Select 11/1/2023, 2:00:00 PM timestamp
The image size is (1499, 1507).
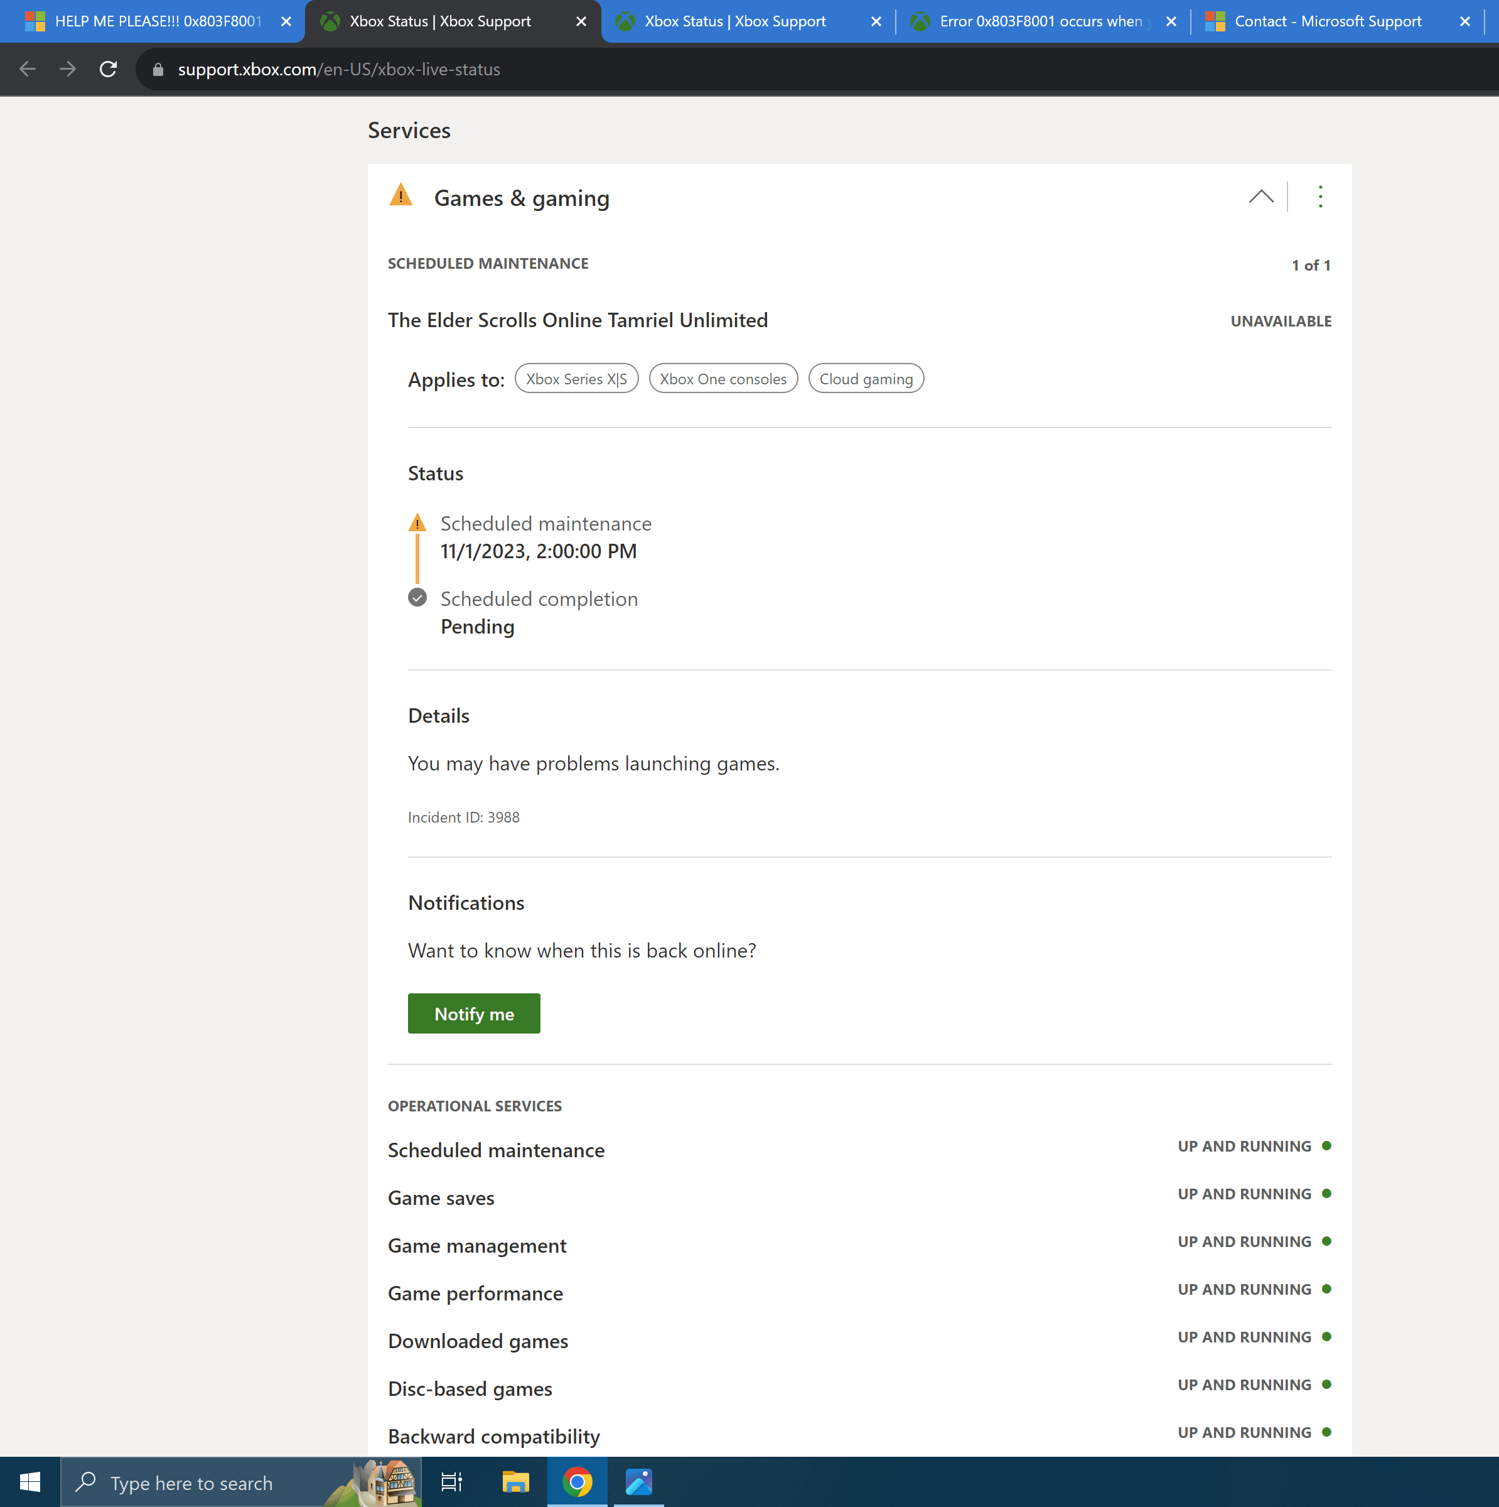[x=539, y=551]
